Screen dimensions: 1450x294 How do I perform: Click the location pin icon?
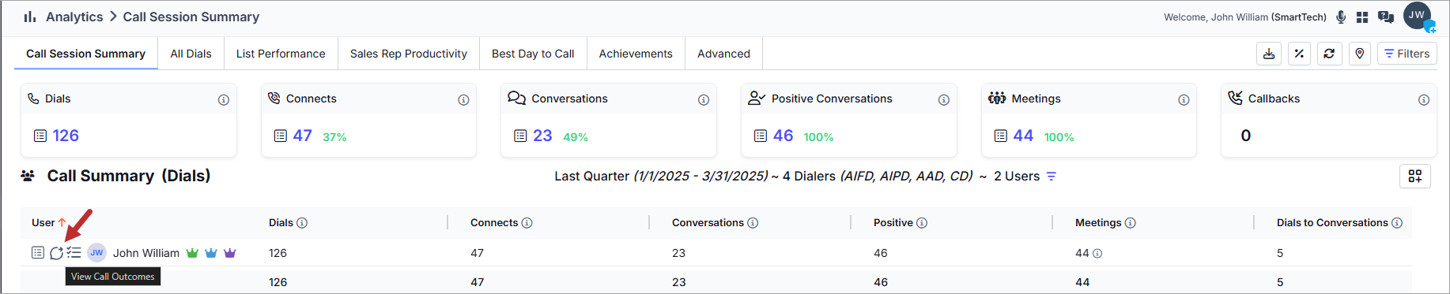[1360, 54]
